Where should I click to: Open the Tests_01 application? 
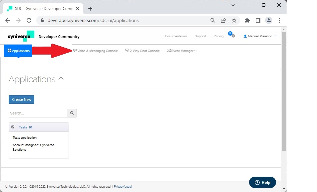tap(25, 127)
